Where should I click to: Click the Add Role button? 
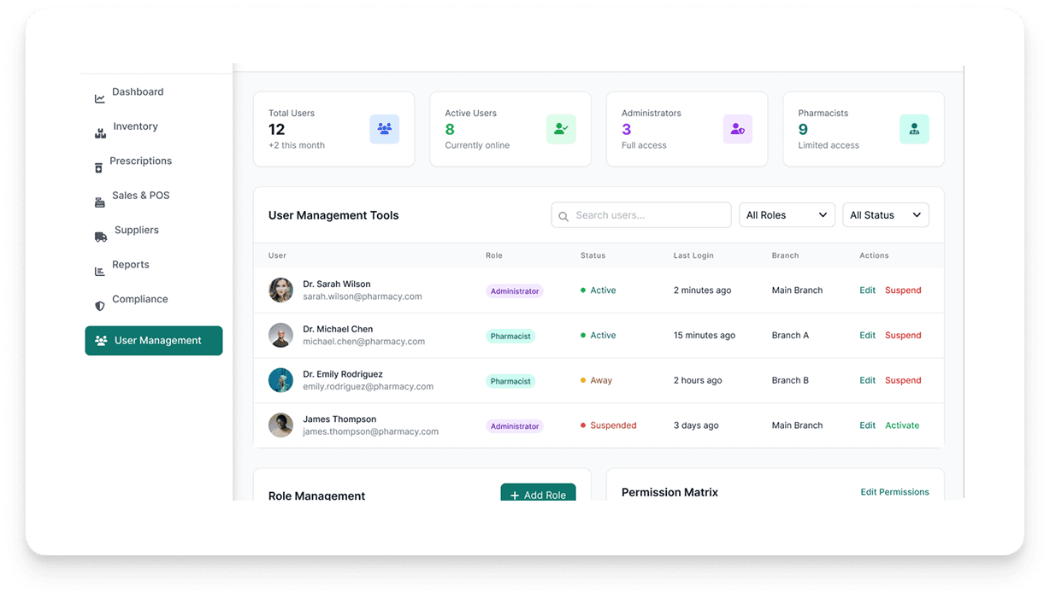pos(538,495)
